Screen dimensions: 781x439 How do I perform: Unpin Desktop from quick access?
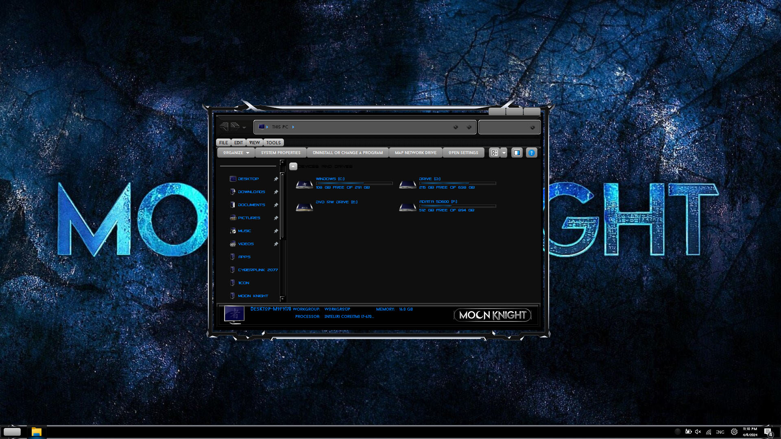(x=276, y=179)
